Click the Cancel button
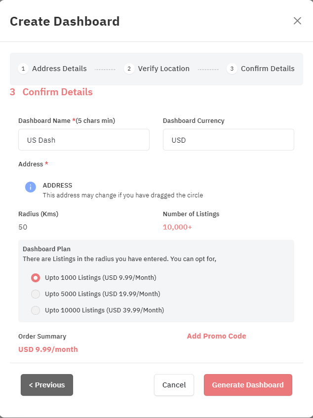 [174, 385]
